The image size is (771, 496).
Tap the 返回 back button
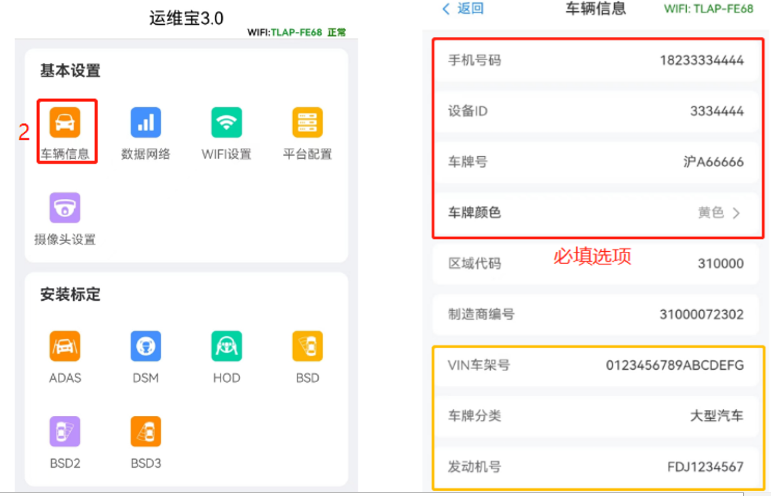point(463,9)
